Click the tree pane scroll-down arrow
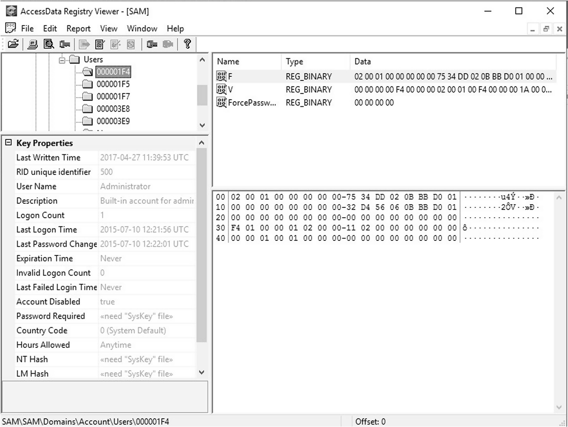 click(x=202, y=125)
